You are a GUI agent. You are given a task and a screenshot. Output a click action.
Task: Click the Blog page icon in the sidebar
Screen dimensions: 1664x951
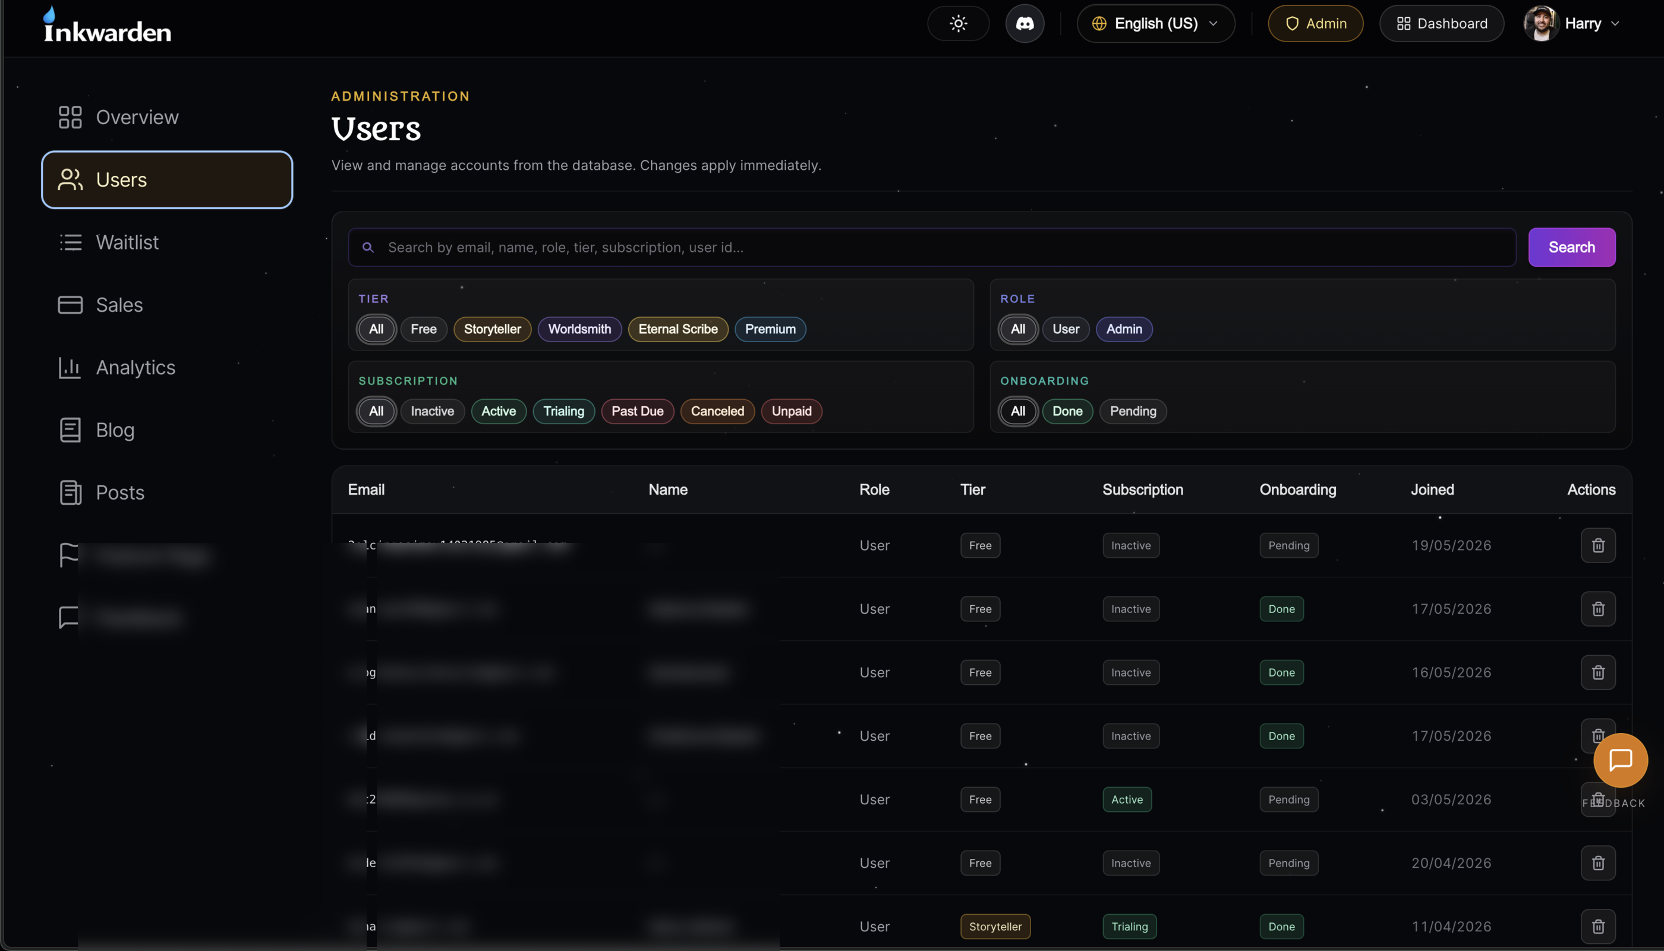[x=70, y=431]
